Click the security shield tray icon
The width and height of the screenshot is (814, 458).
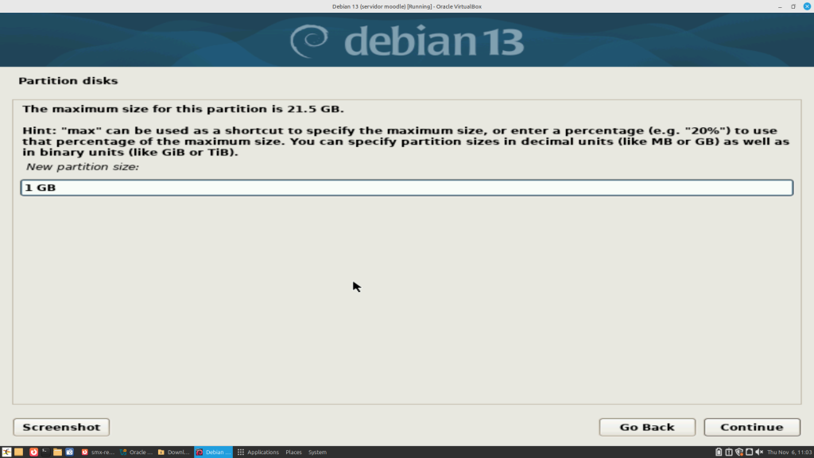tap(738, 452)
